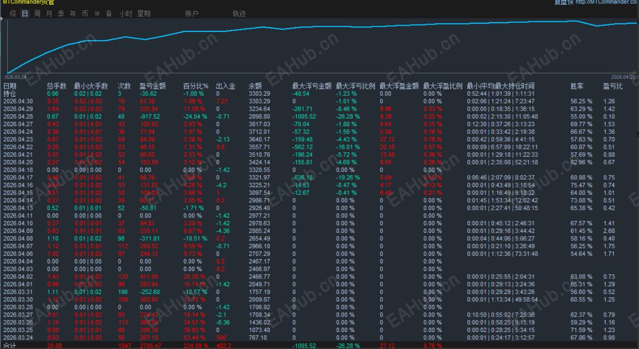The height and width of the screenshot is (349, 639).
Task: Switch to the 月 monthly tab
Action: pyautogui.click(x=49, y=14)
